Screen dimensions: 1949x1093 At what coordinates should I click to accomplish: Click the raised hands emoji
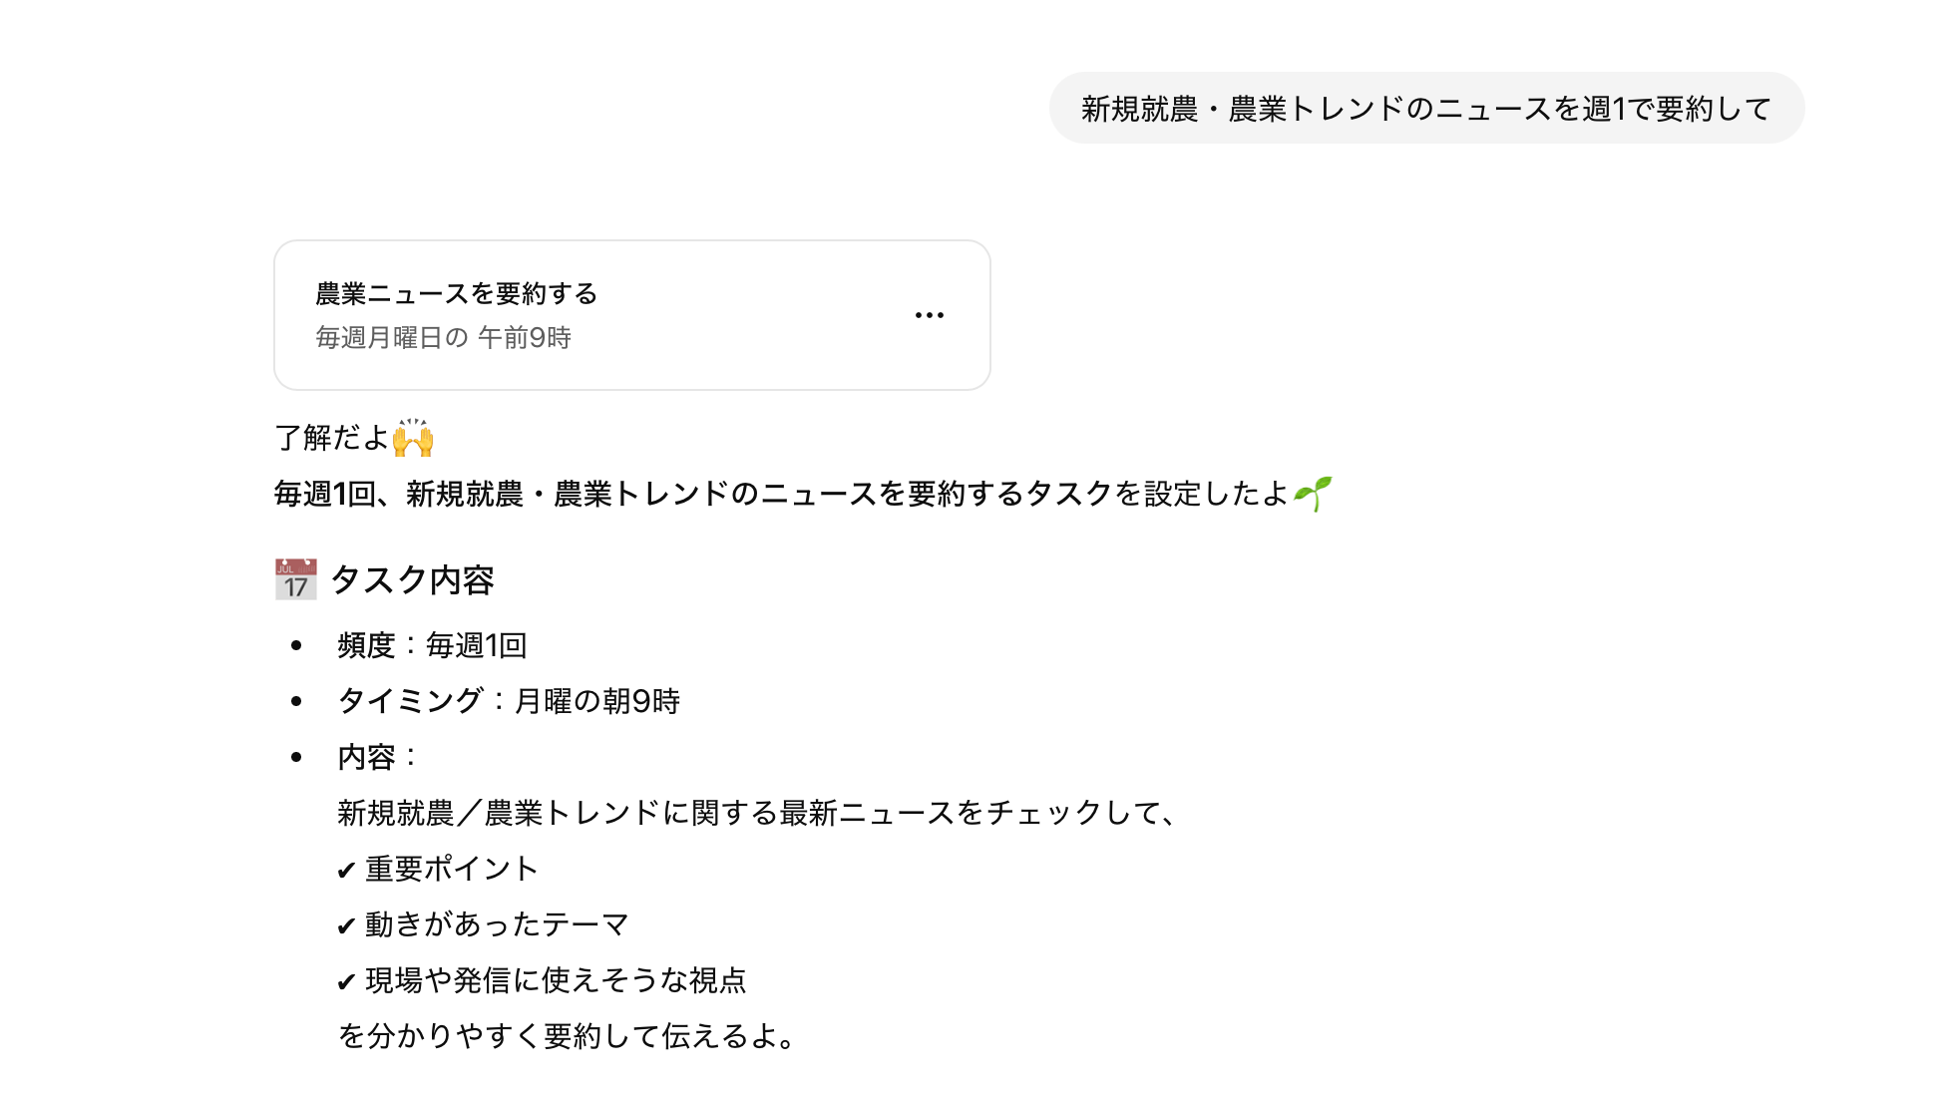point(413,438)
